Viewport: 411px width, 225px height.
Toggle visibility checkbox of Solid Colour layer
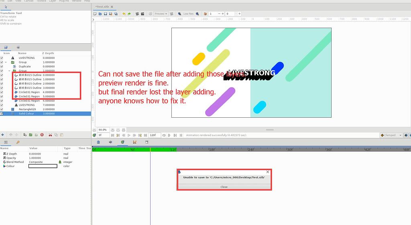click(2, 114)
